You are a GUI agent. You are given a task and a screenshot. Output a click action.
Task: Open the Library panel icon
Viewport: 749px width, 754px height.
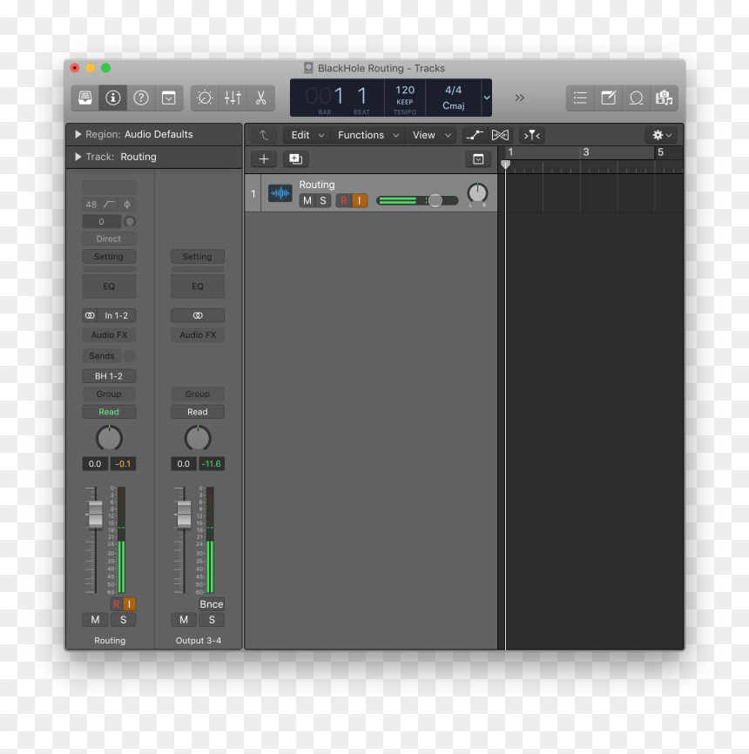click(x=85, y=98)
